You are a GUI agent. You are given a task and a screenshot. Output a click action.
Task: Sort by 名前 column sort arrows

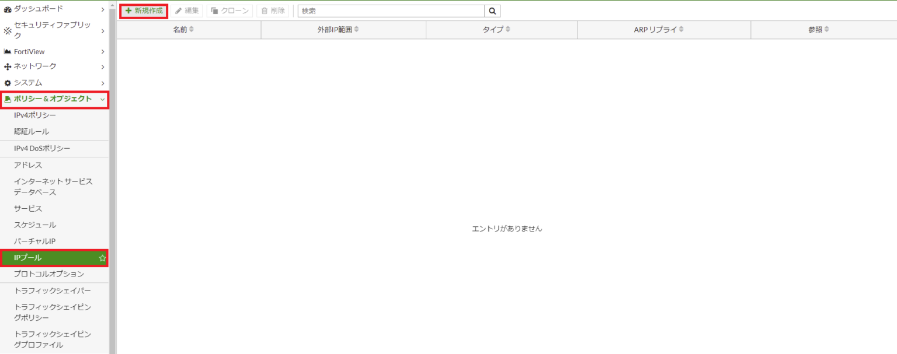point(191,30)
